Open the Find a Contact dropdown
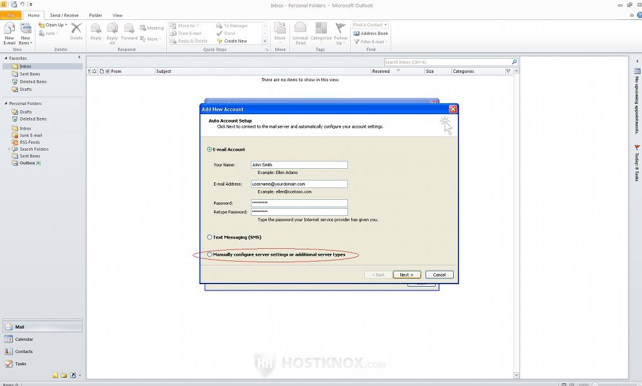The image size is (642, 386). click(x=385, y=25)
